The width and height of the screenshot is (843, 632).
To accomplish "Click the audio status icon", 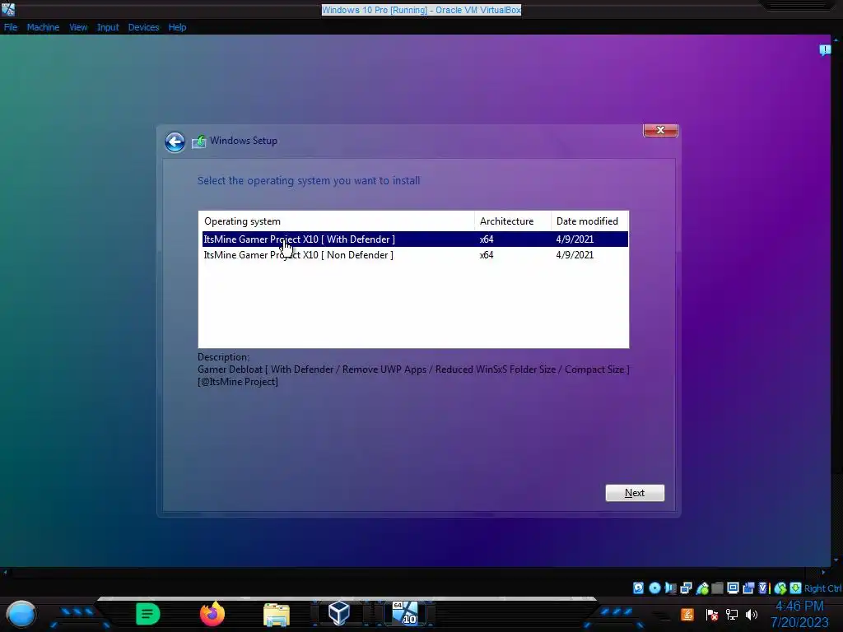I will (670, 588).
